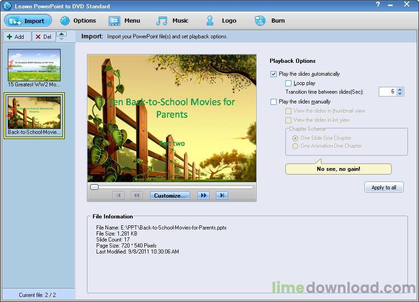Uncheck Play the slides automatically

click(274, 74)
